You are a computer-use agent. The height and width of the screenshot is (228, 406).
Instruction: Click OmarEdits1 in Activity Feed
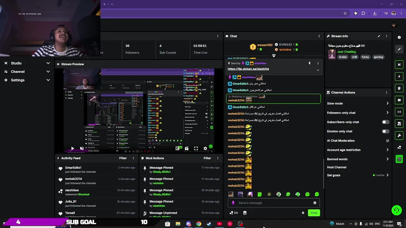pyautogui.click(x=73, y=168)
